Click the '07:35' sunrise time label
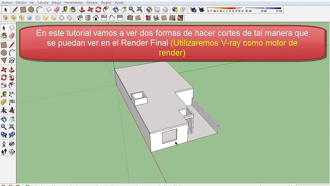 tap(249, 11)
